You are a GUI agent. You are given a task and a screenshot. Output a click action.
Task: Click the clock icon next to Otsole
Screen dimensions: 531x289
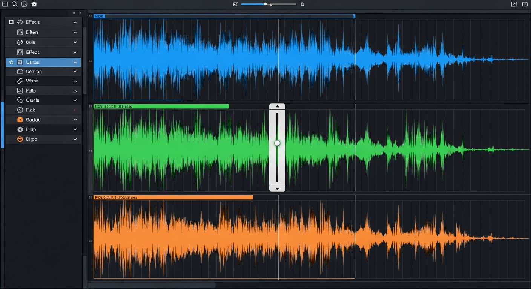(x=21, y=100)
